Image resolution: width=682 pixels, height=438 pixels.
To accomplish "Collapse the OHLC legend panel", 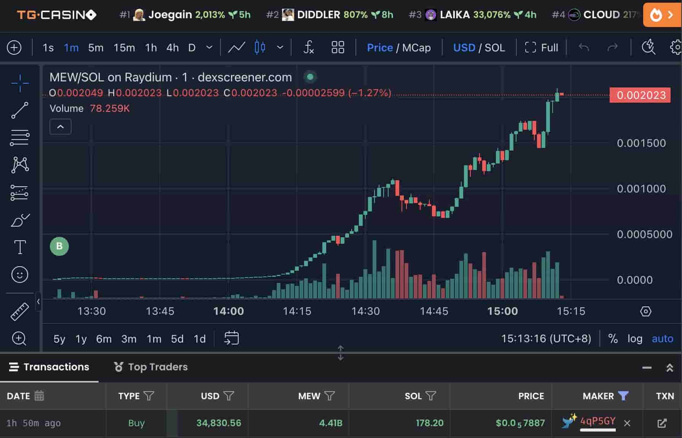I will click(60, 126).
